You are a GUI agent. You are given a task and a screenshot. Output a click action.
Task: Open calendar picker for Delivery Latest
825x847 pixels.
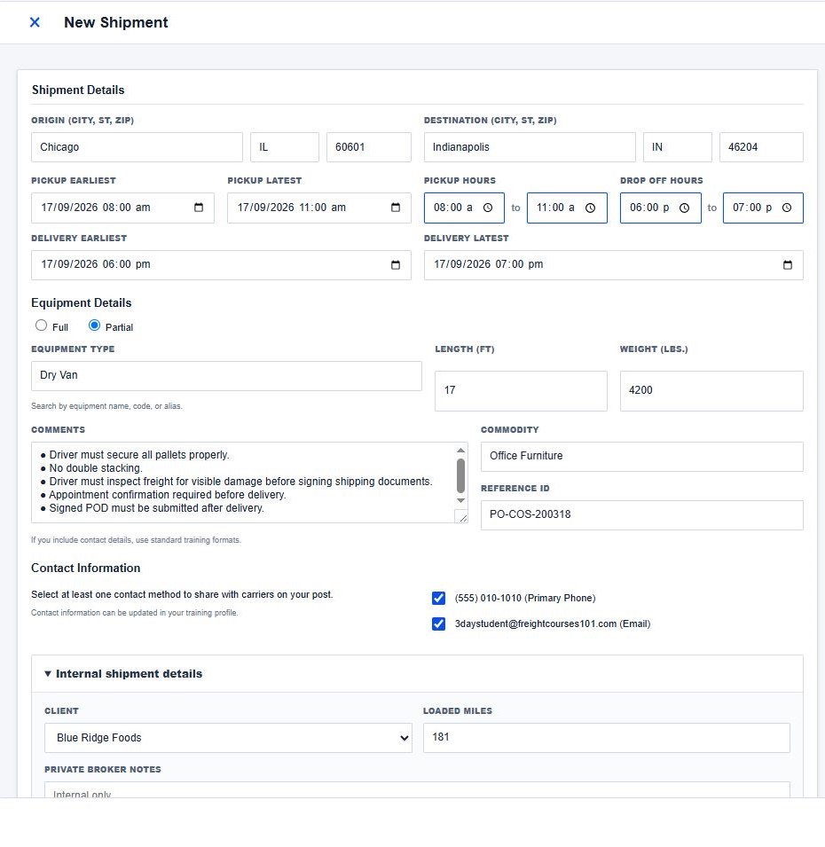(788, 264)
